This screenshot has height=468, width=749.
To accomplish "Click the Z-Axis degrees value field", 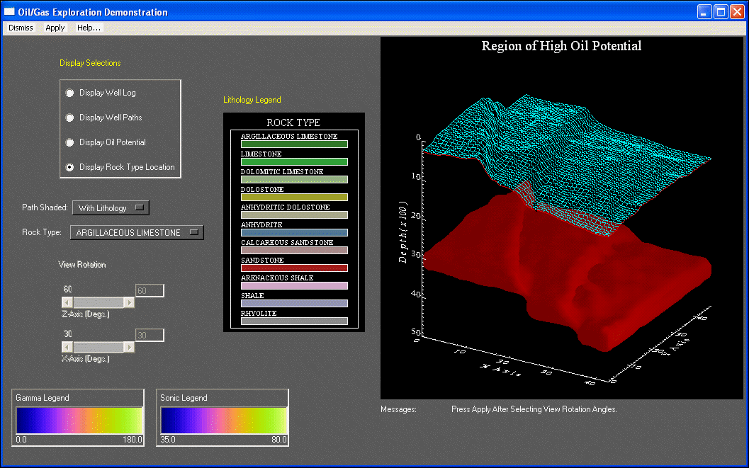I will tap(150, 290).
